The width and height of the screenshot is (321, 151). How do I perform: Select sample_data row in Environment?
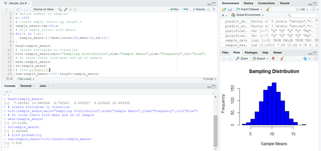(267, 40)
